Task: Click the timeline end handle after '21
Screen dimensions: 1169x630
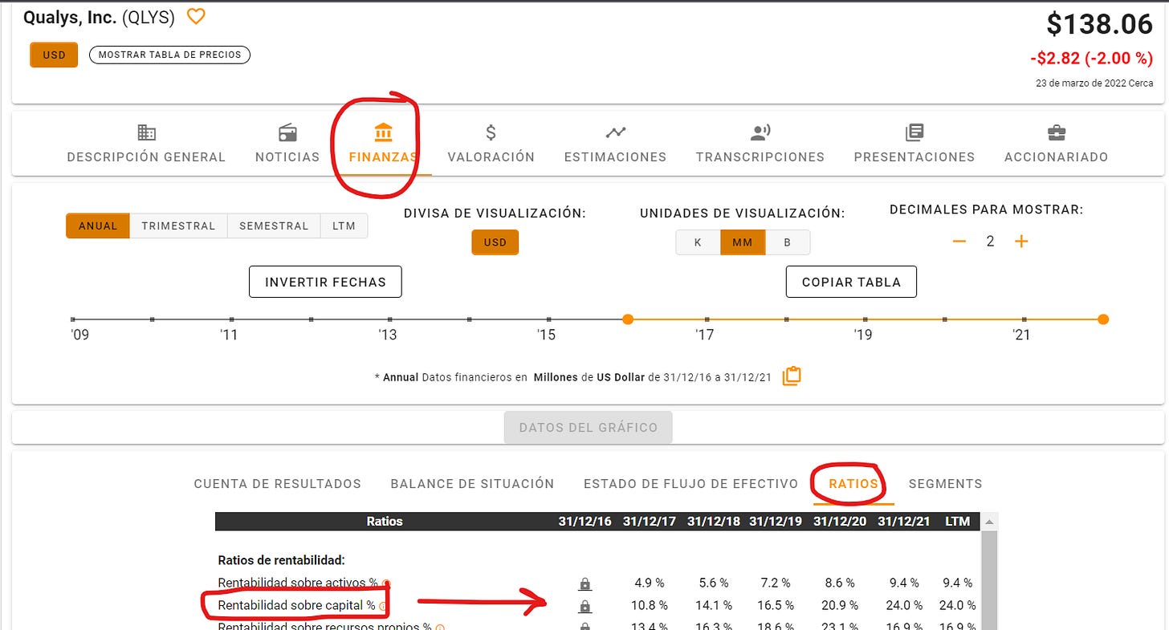Action: coord(1103,319)
